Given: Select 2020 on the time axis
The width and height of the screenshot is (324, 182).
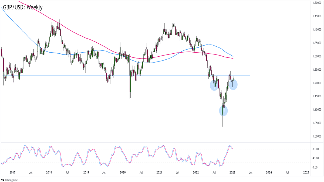Looking at the screenshot, I should point(122,172).
